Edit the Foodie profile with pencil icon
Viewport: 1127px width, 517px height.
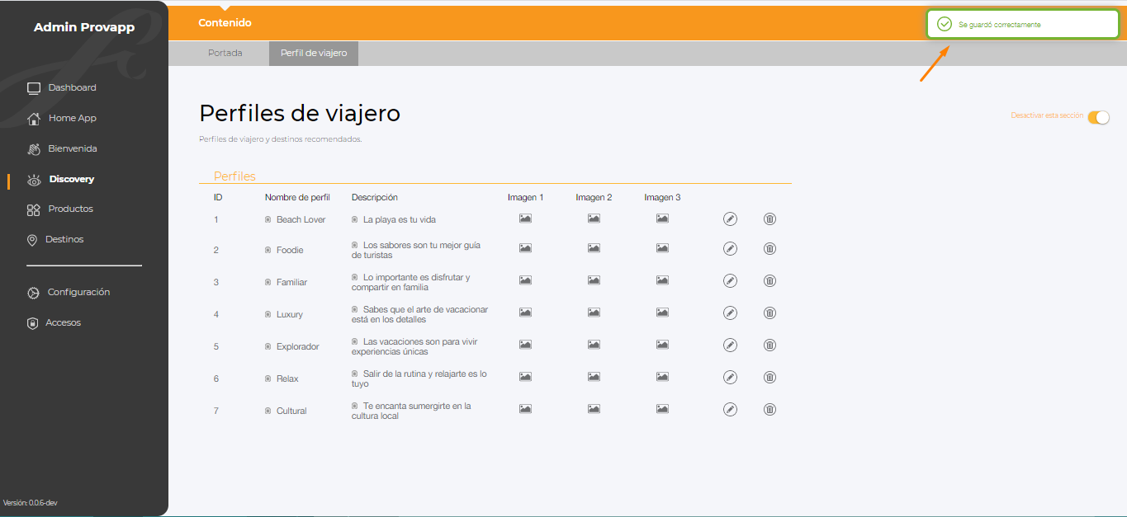pyautogui.click(x=730, y=249)
